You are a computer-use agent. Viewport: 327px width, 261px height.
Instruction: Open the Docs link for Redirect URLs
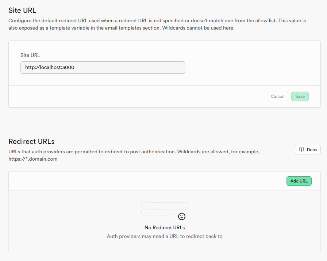[308, 150]
